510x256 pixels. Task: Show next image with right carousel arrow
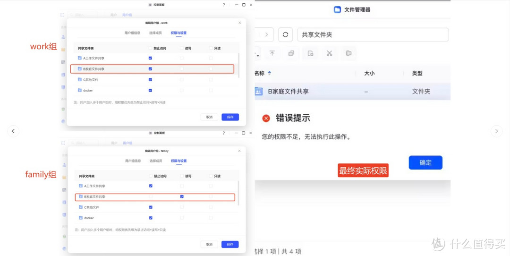[x=496, y=131]
